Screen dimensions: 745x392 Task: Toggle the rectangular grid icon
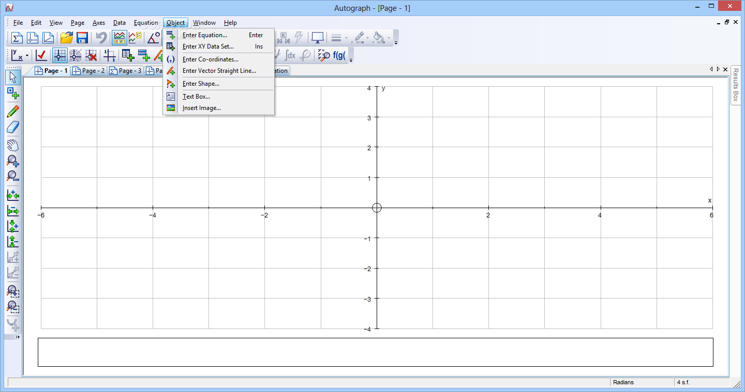[59, 55]
